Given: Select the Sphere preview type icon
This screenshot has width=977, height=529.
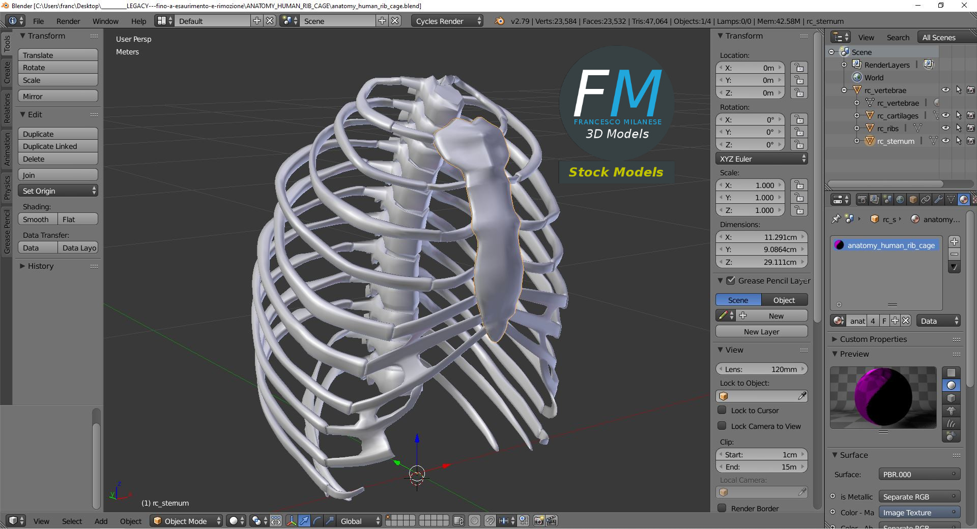Looking at the screenshot, I should [x=951, y=385].
